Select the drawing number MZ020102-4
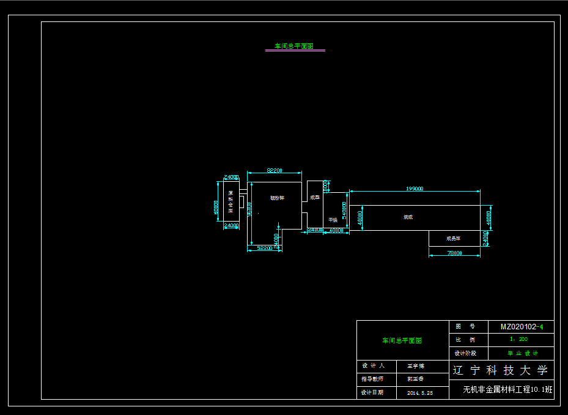Screen dimensions: 568x415 click(522, 327)
